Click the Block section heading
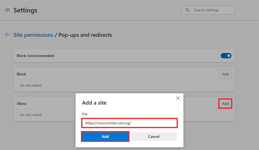Screen dimensions: 259x150 click(x=21, y=74)
